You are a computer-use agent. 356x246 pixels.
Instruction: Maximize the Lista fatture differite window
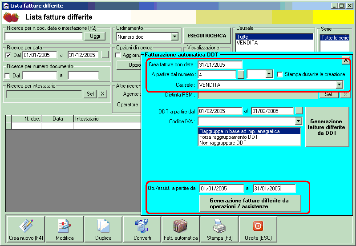tap(341, 6)
